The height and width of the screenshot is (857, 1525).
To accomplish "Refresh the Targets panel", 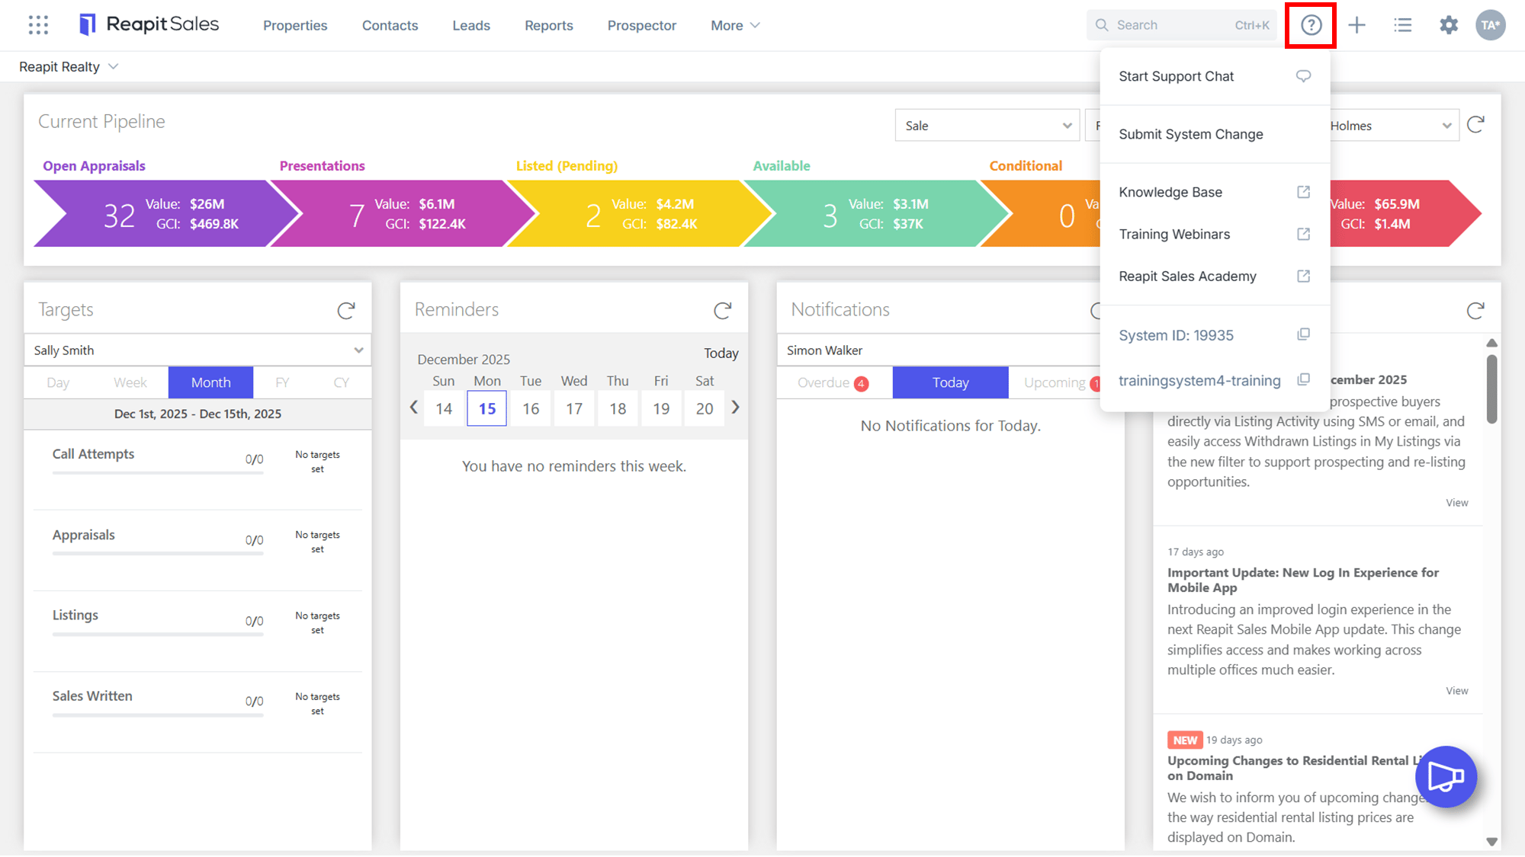I will pyautogui.click(x=346, y=310).
